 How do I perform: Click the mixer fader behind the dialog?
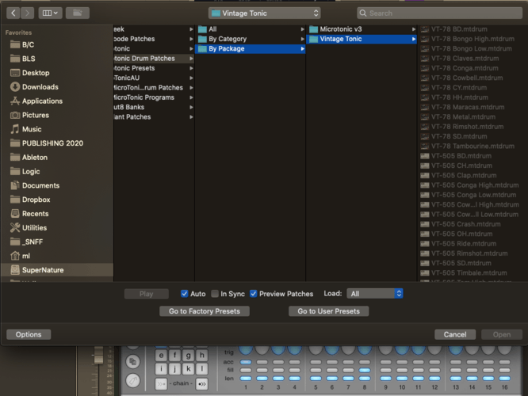click(98, 356)
